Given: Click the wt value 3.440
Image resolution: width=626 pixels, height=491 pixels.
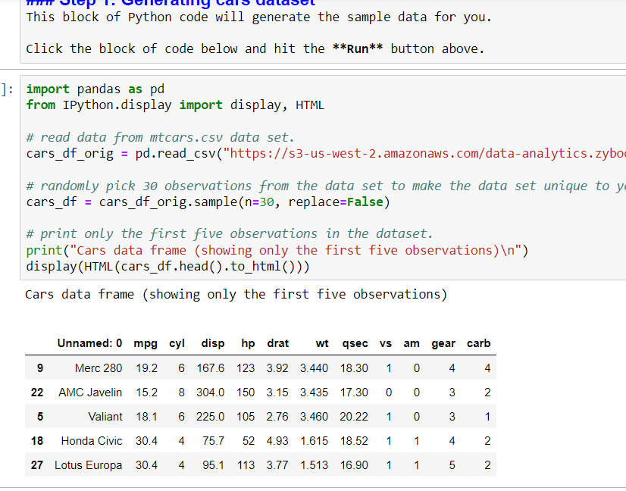Looking at the screenshot, I should (x=315, y=368).
